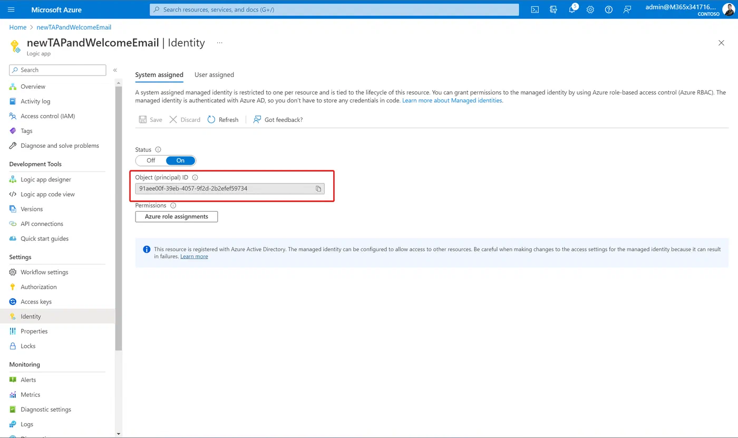Open the Help question mark icon

(x=609, y=9)
